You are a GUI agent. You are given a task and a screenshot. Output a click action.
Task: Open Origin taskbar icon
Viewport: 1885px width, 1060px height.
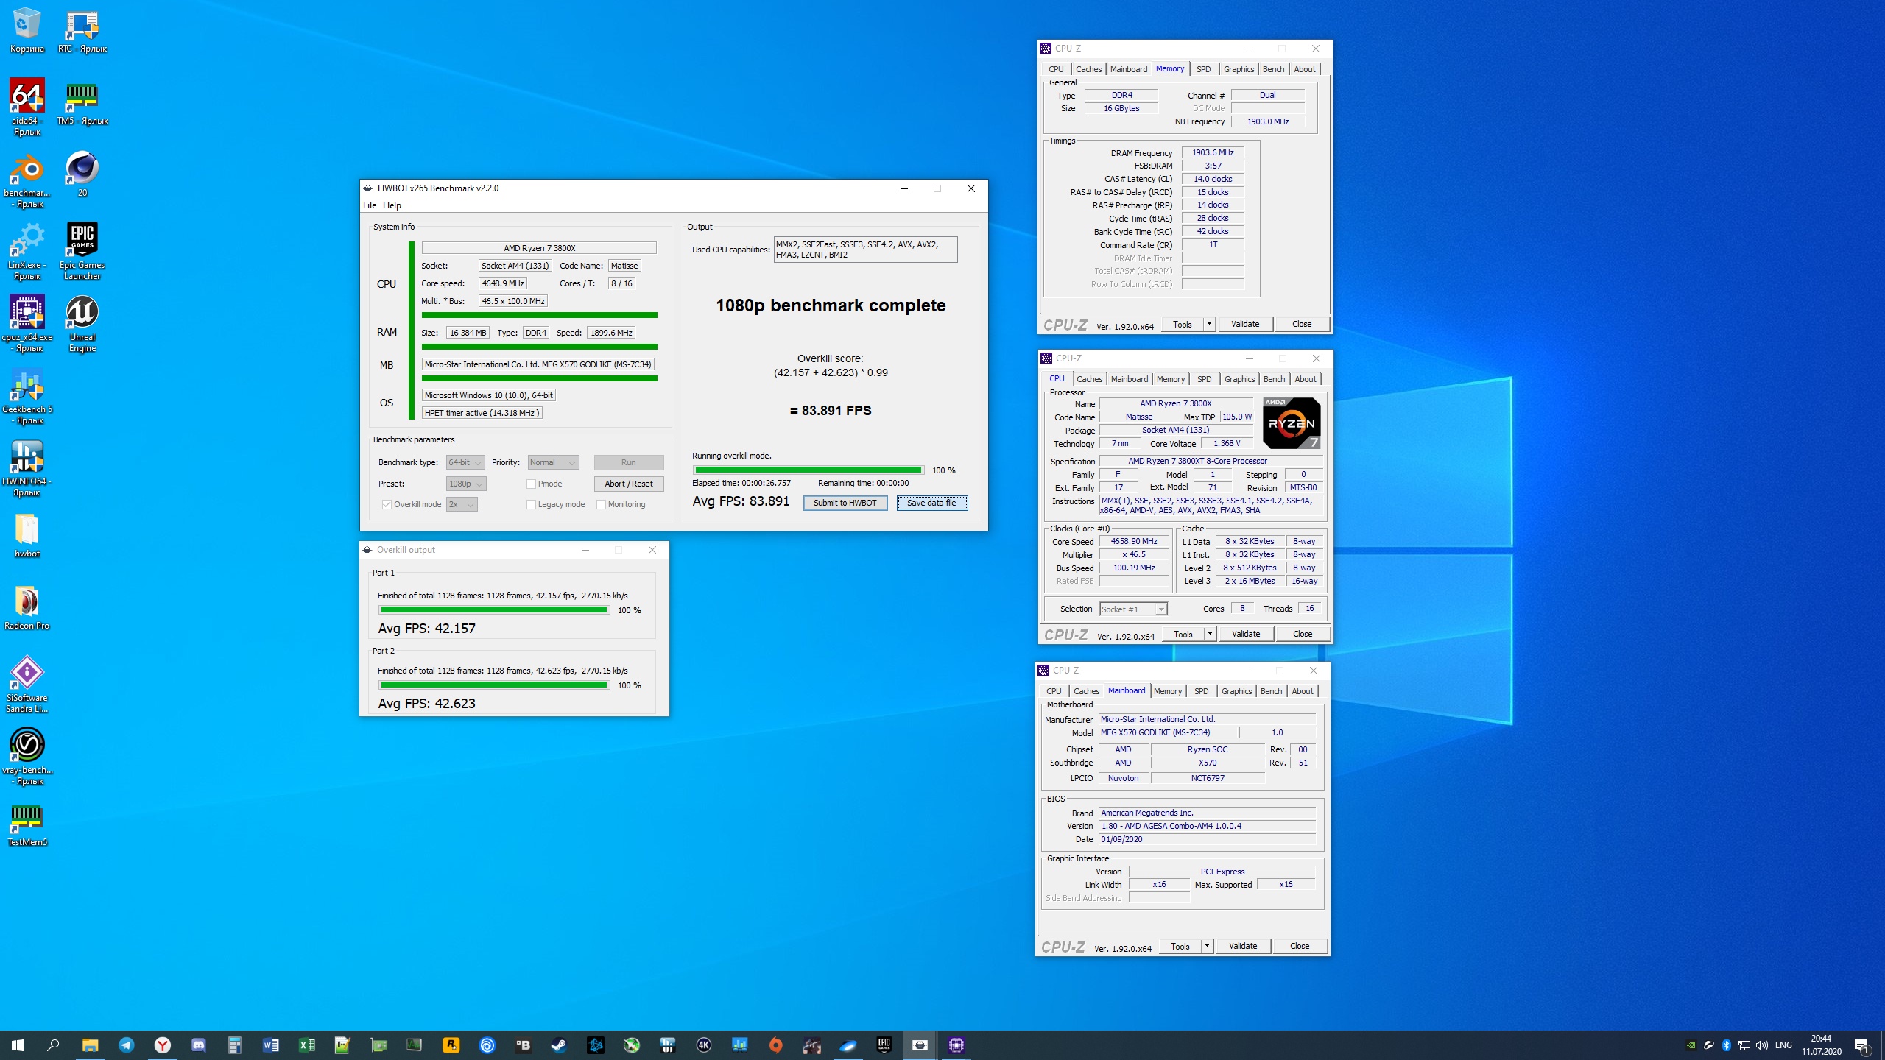coord(775,1045)
